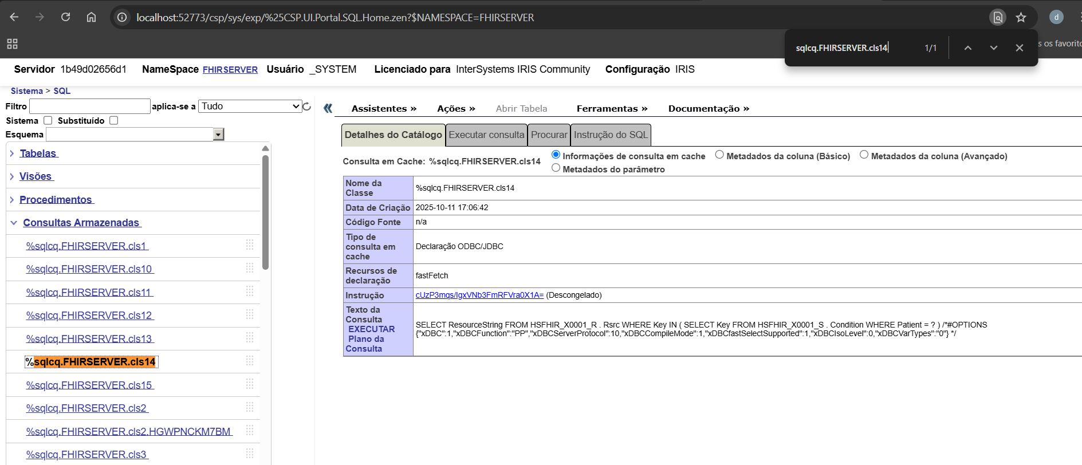The image size is (1082, 465).
Task: Open browser apps grid icon
Action: (12, 44)
